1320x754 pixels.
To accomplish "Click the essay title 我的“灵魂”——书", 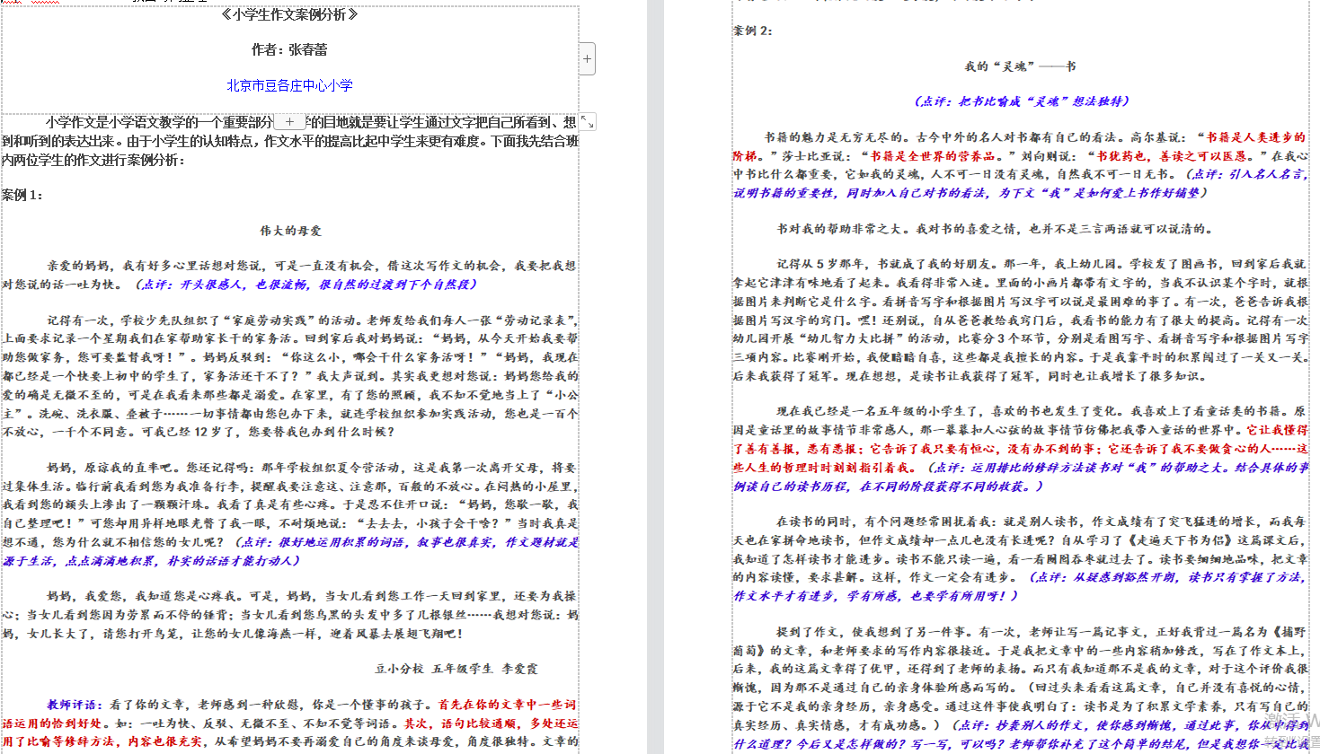I will [x=1020, y=66].
